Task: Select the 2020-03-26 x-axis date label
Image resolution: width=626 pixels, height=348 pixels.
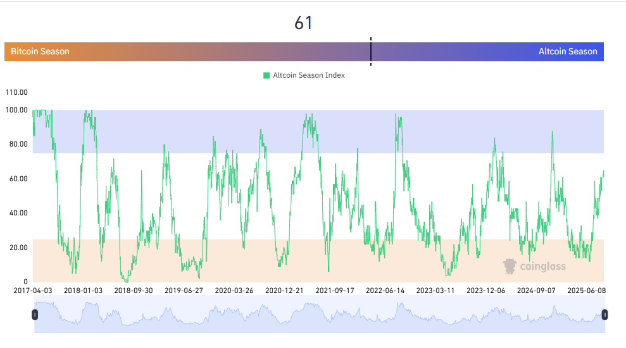Action: pos(234,291)
